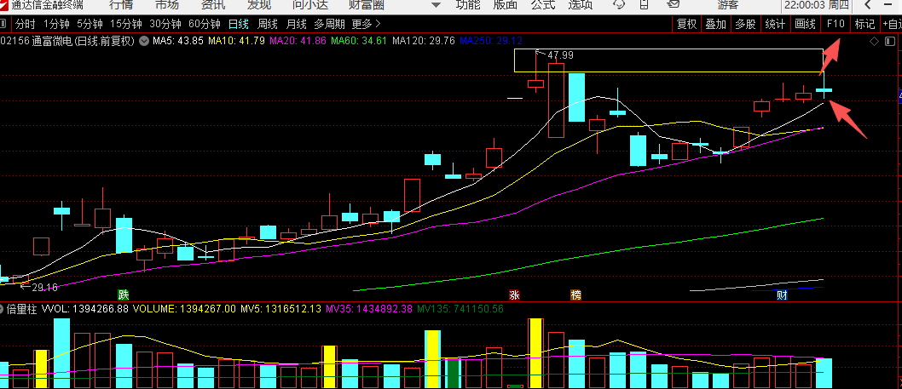Click the 涨 marker on the chart

tap(514, 295)
